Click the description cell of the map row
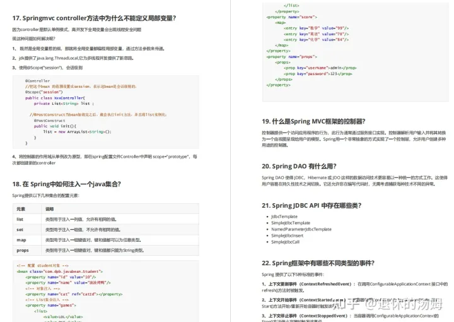 (x=120, y=240)
